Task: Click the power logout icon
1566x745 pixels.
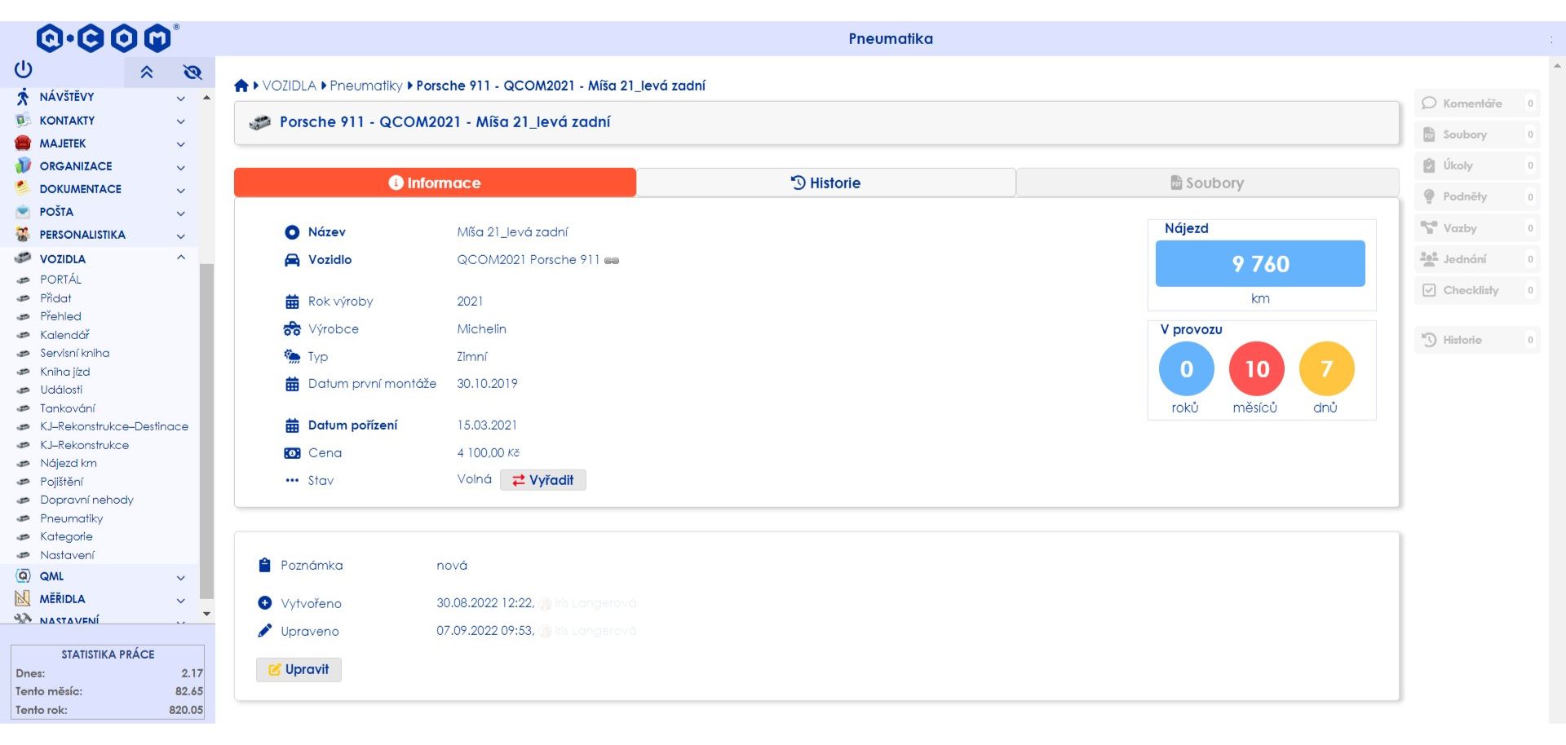Action: point(23,70)
